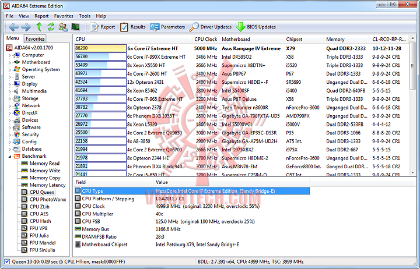The image size is (420, 269).
Task: Go forward with the blue right arrow
Action: [26, 27]
